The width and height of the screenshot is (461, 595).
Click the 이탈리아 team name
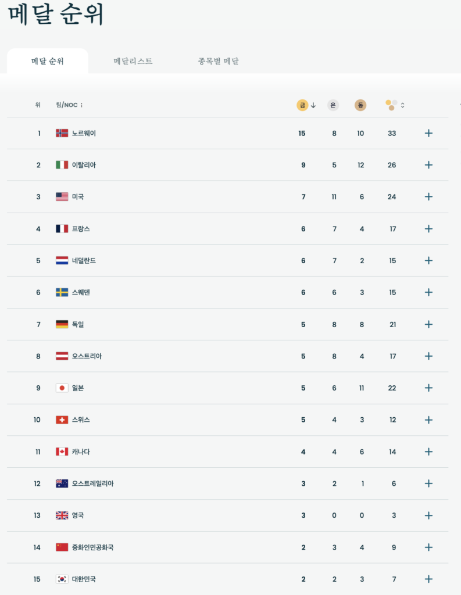[84, 165]
